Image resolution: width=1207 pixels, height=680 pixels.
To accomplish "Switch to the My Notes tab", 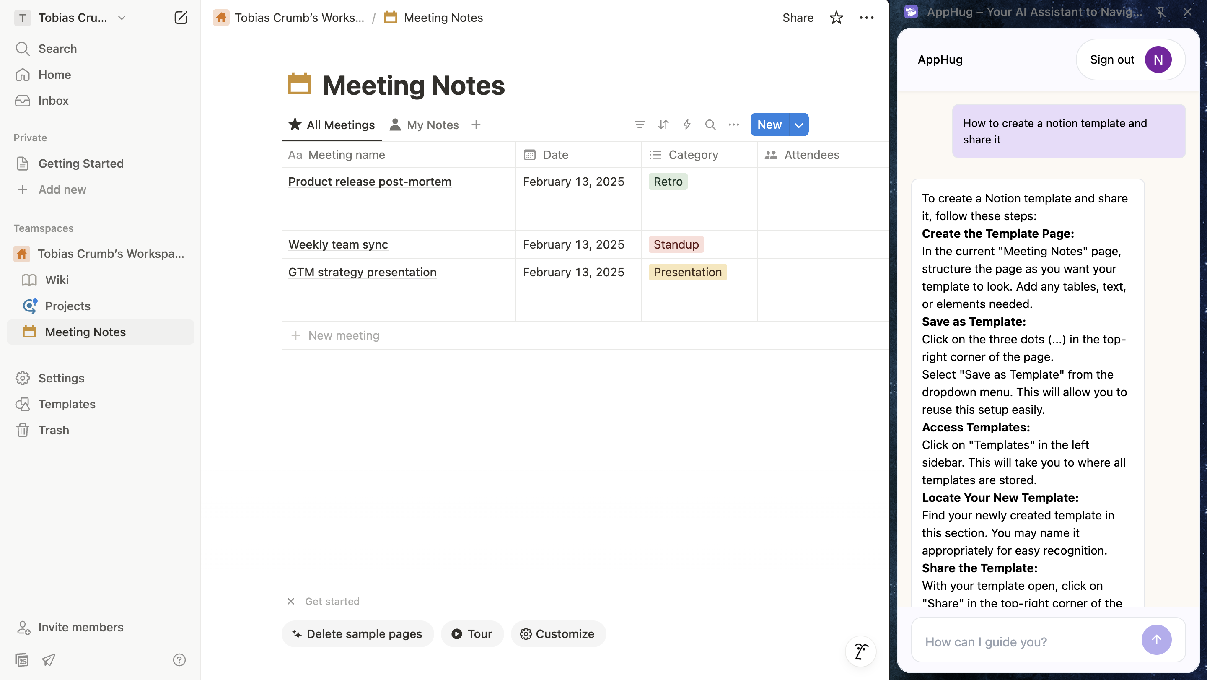I will (x=425, y=125).
